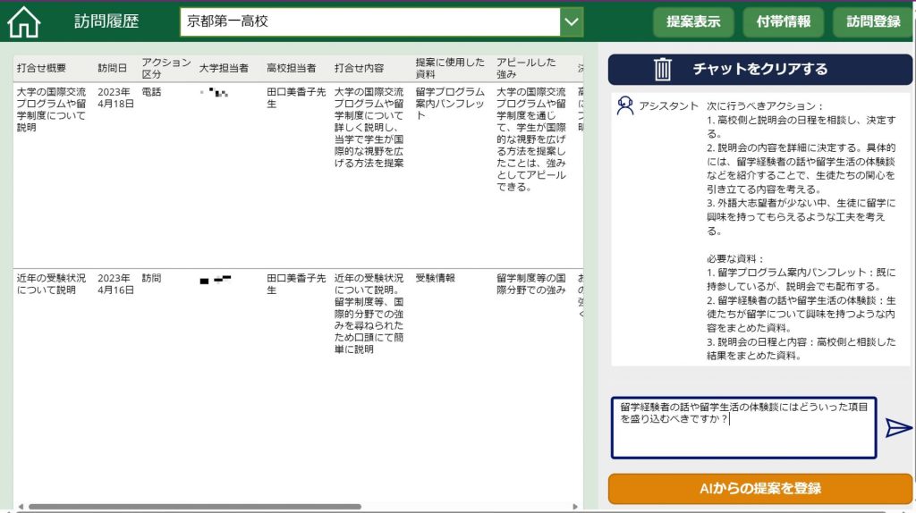
Task: Expand the school selection dropdown chevron
Action: (x=572, y=21)
